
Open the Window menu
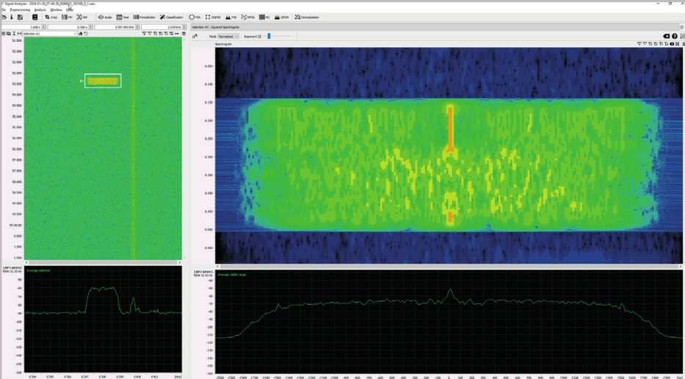coord(56,10)
